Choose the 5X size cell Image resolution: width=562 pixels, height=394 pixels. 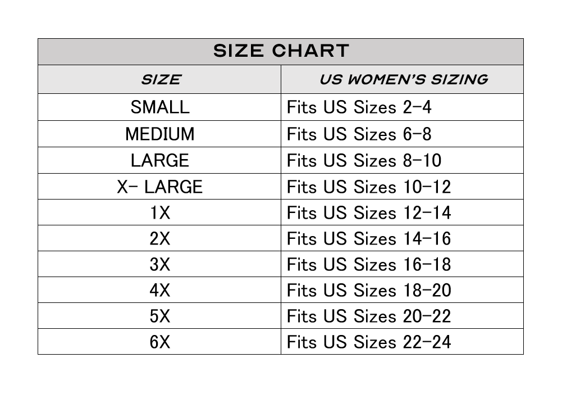(x=159, y=316)
